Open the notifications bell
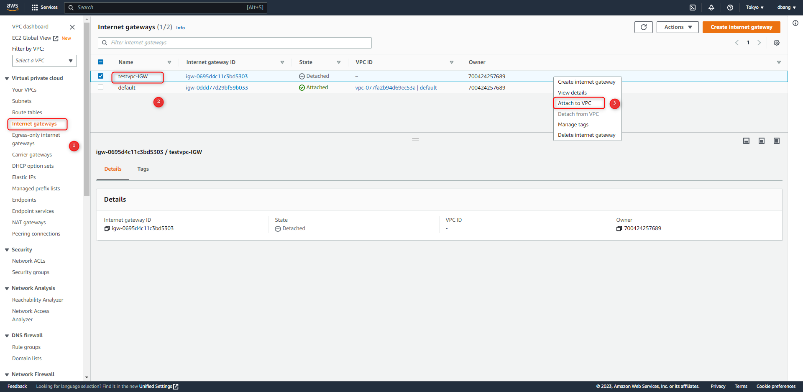Viewport: 803px width, 392px height. tap(711, 8)
